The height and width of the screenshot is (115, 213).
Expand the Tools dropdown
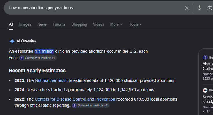coord(136,24)
